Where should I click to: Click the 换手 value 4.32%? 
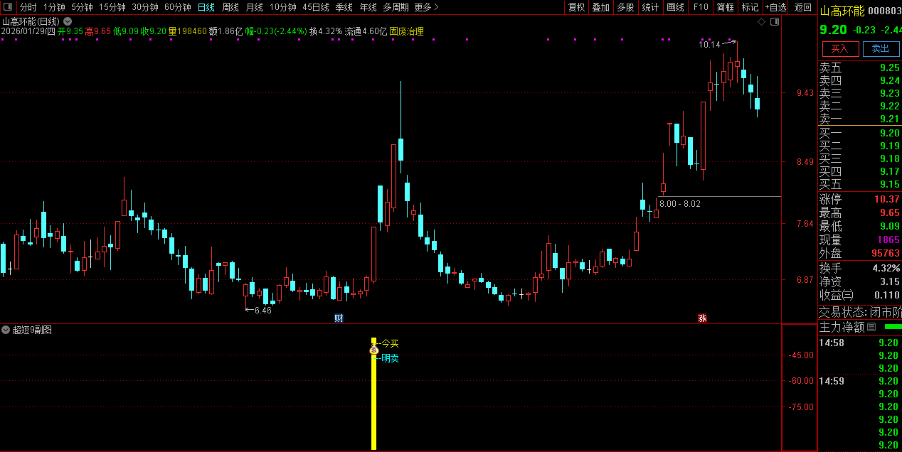[x=886, y=268]
